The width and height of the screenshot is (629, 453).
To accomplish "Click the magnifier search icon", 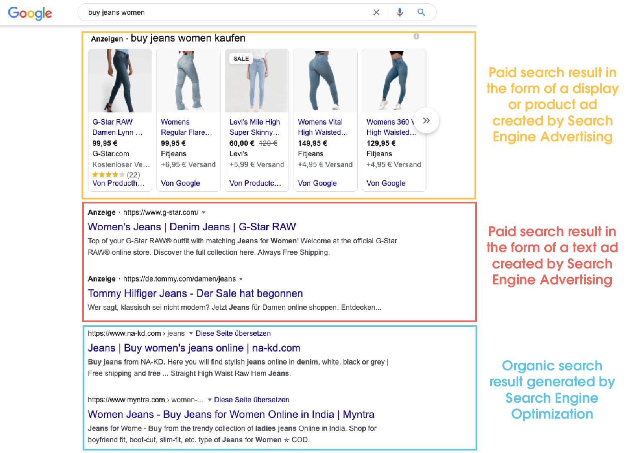I will click(x=421, y=13).
